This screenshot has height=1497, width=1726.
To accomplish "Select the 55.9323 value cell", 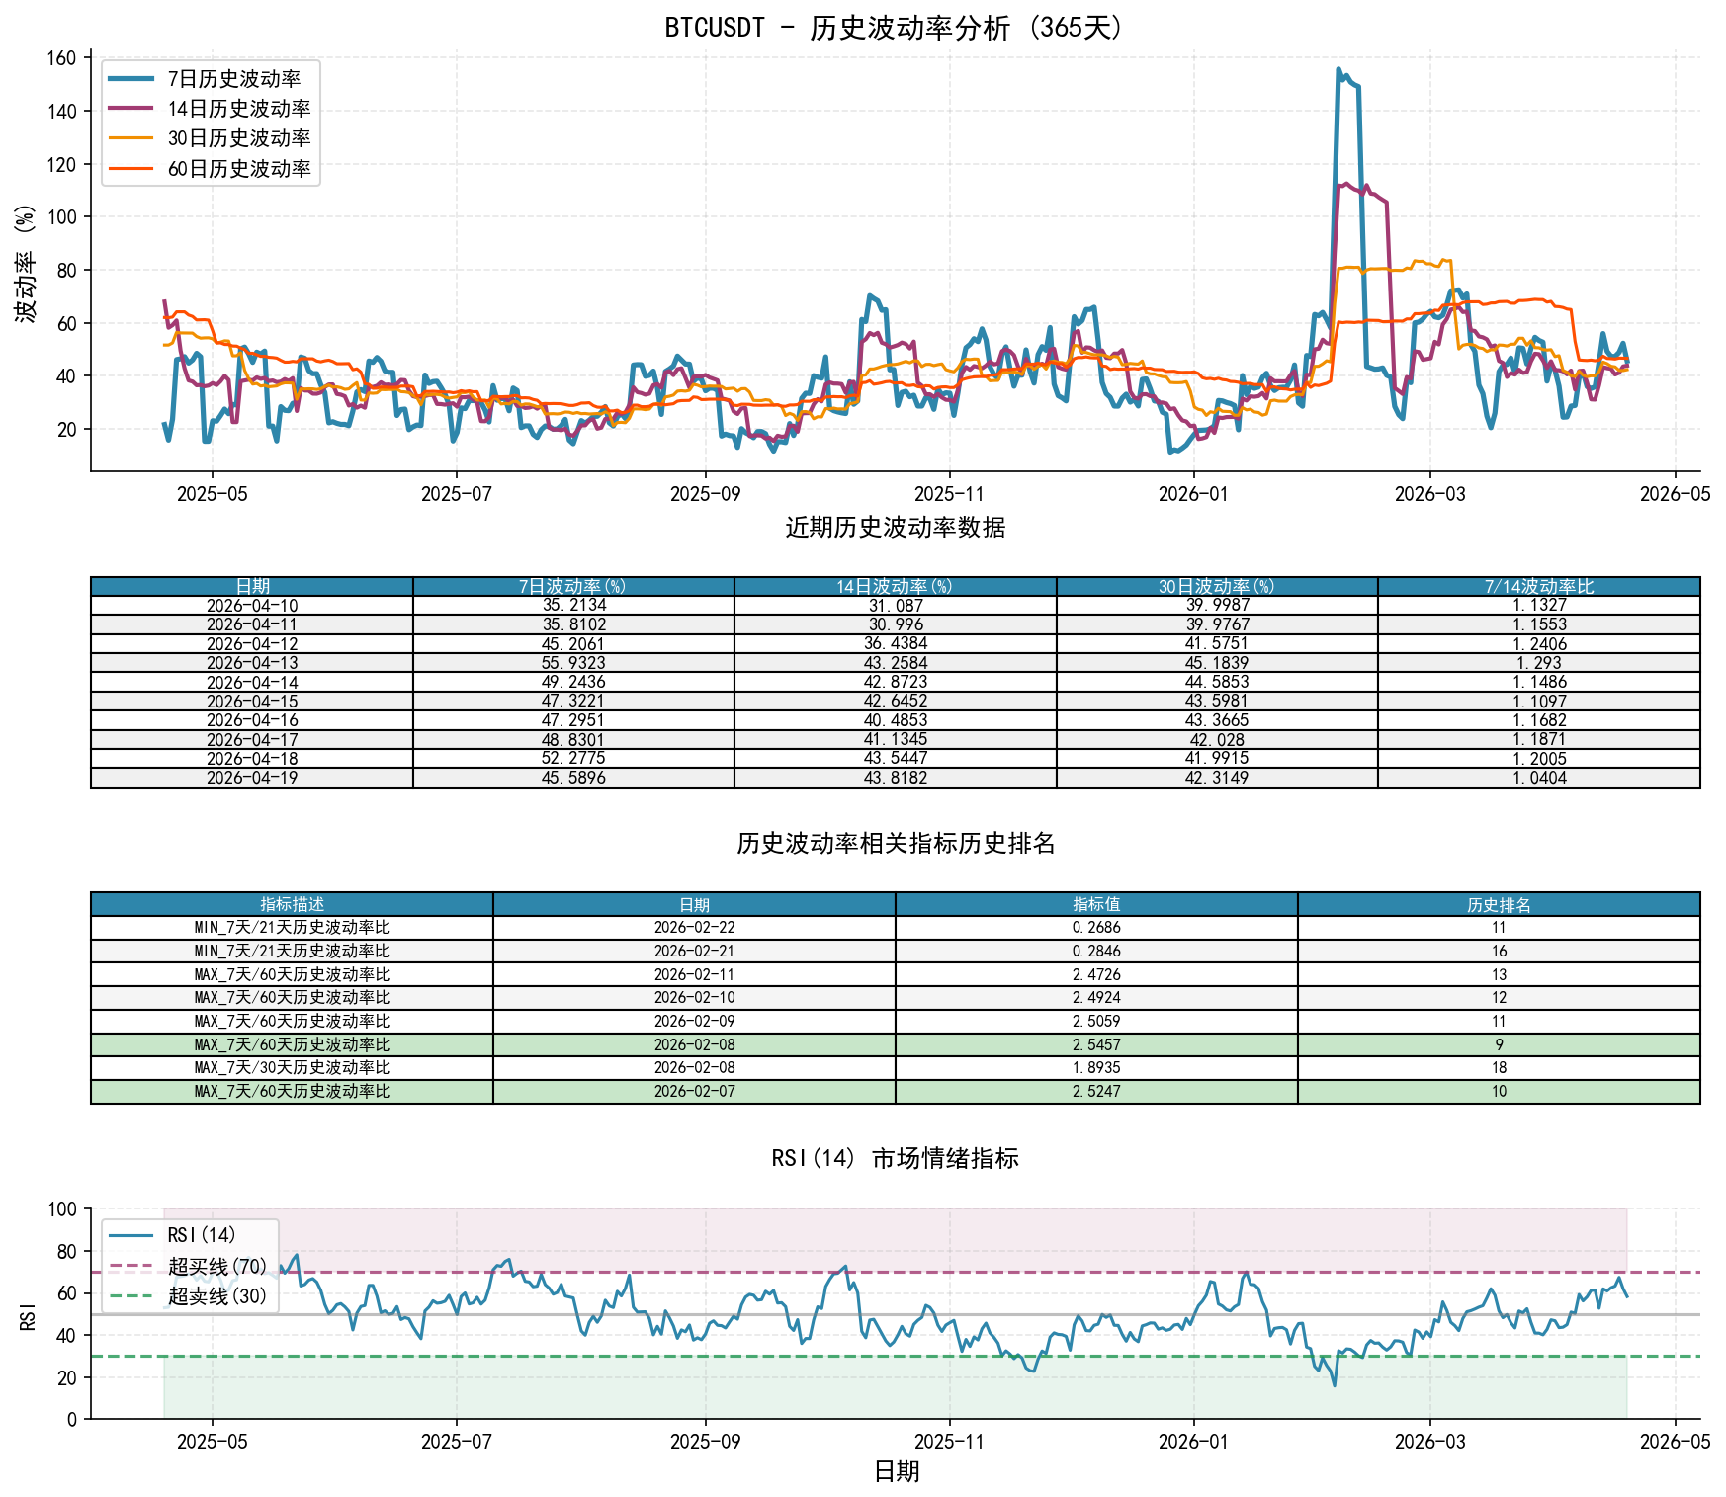I will (573, 663).
